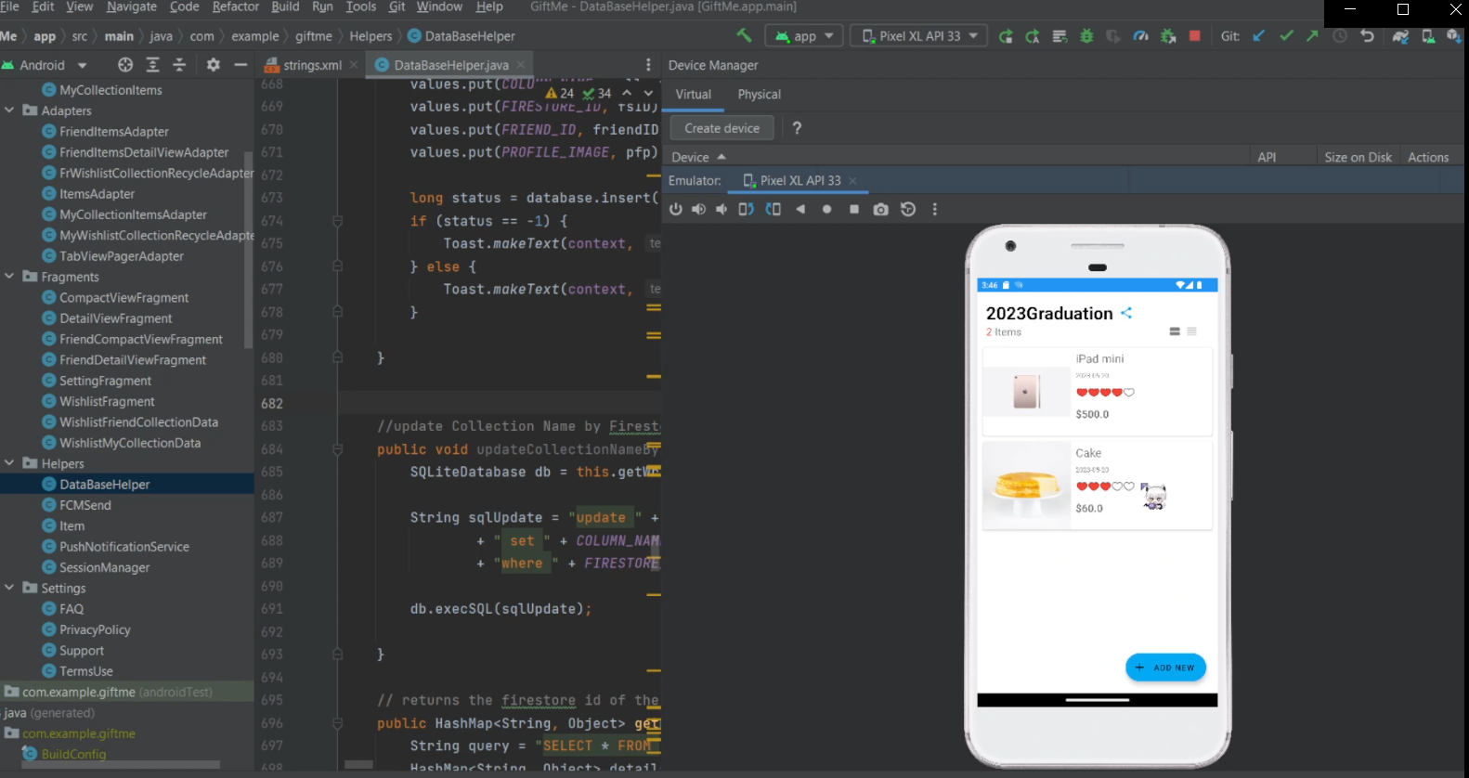Viewport: 1469px width, 778px height.
Task: Expand all in Project tree
Action: [x=153, y=65]
